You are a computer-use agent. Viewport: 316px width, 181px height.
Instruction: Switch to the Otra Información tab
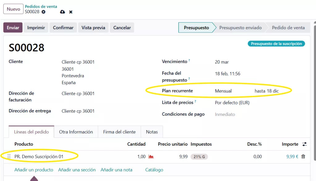(x=76, y=132)
